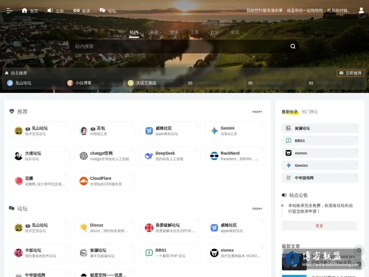The width and height of the screenshot is (369, 277).
Task: Open the DeepSeek card title
Action: [165, 153]
